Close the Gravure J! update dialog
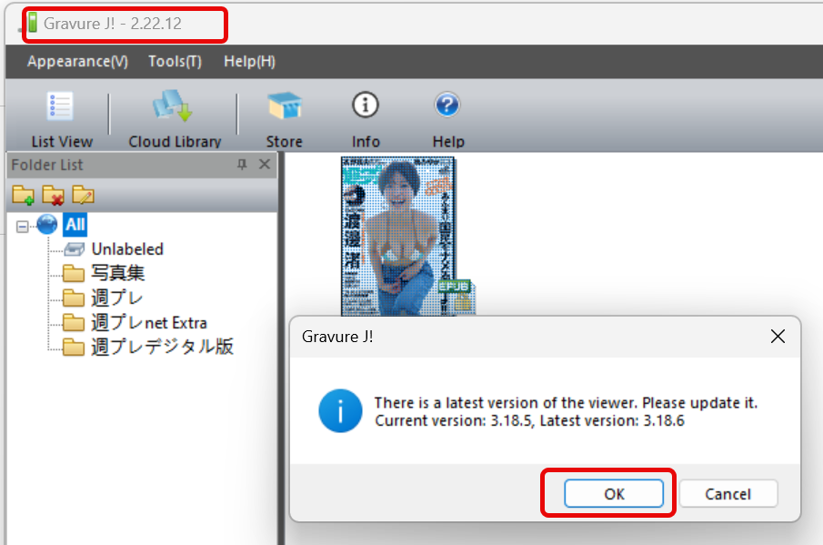 (x=778, y=336)
